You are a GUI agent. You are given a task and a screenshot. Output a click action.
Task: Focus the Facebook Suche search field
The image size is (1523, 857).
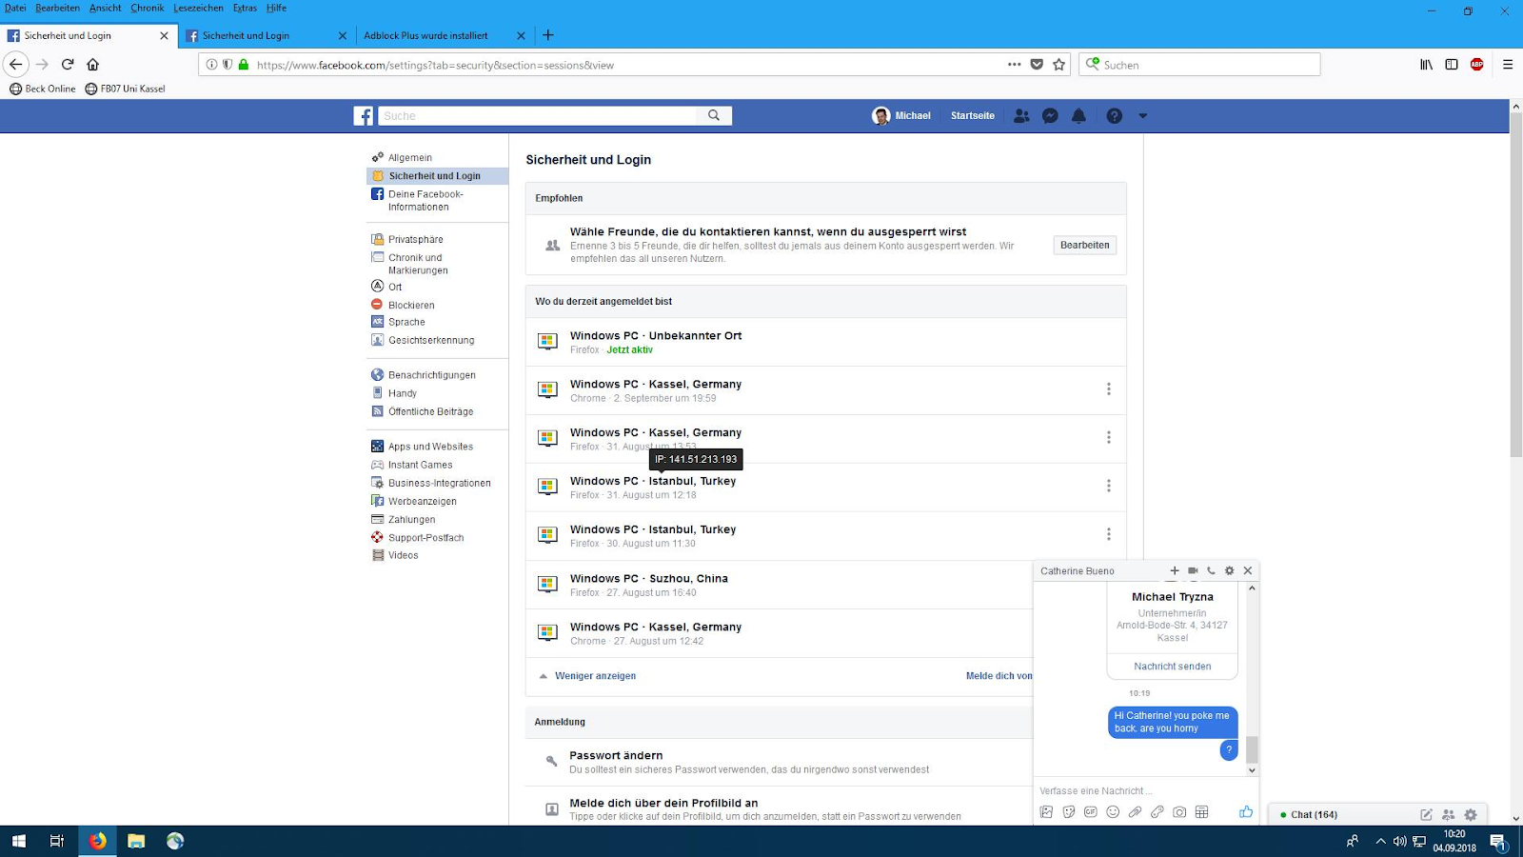tap(538, 115)
